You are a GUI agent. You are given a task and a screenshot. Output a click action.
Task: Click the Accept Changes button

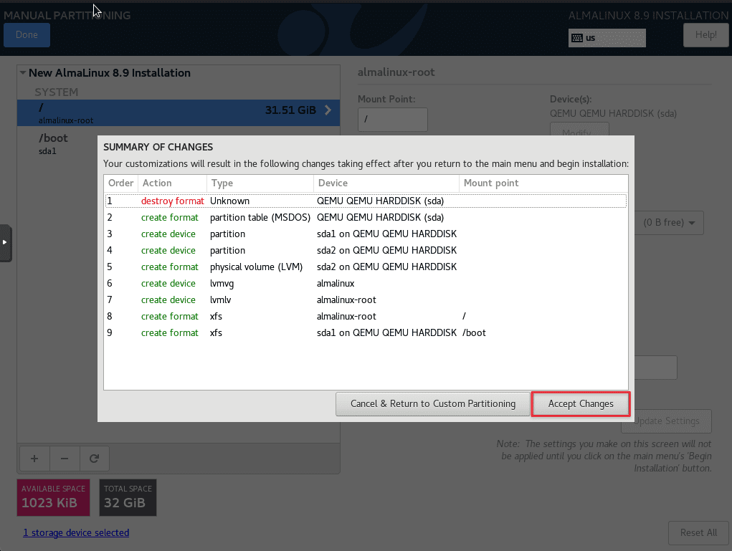tap(581, 403)
